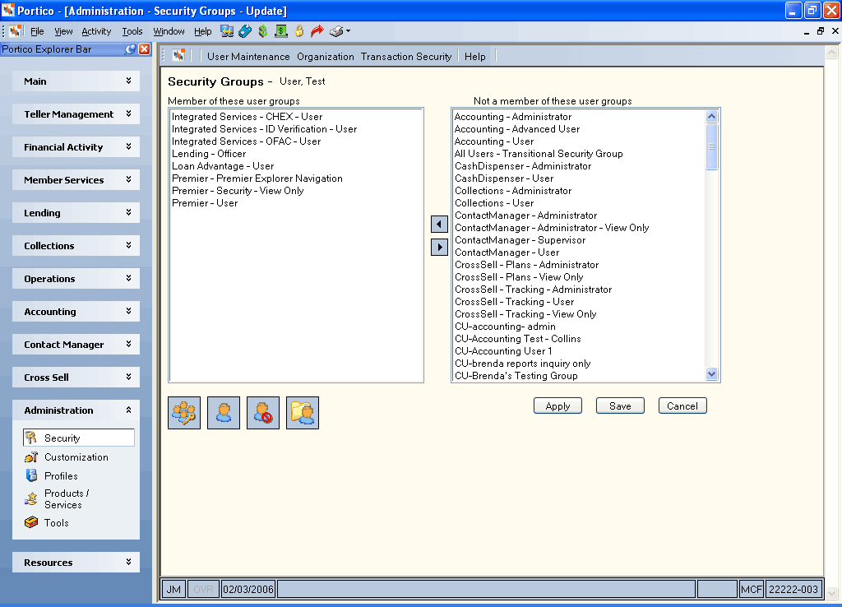842x607 pixels.
Task: Click the Portico logo beside File menu
Action: pos(16,31)
